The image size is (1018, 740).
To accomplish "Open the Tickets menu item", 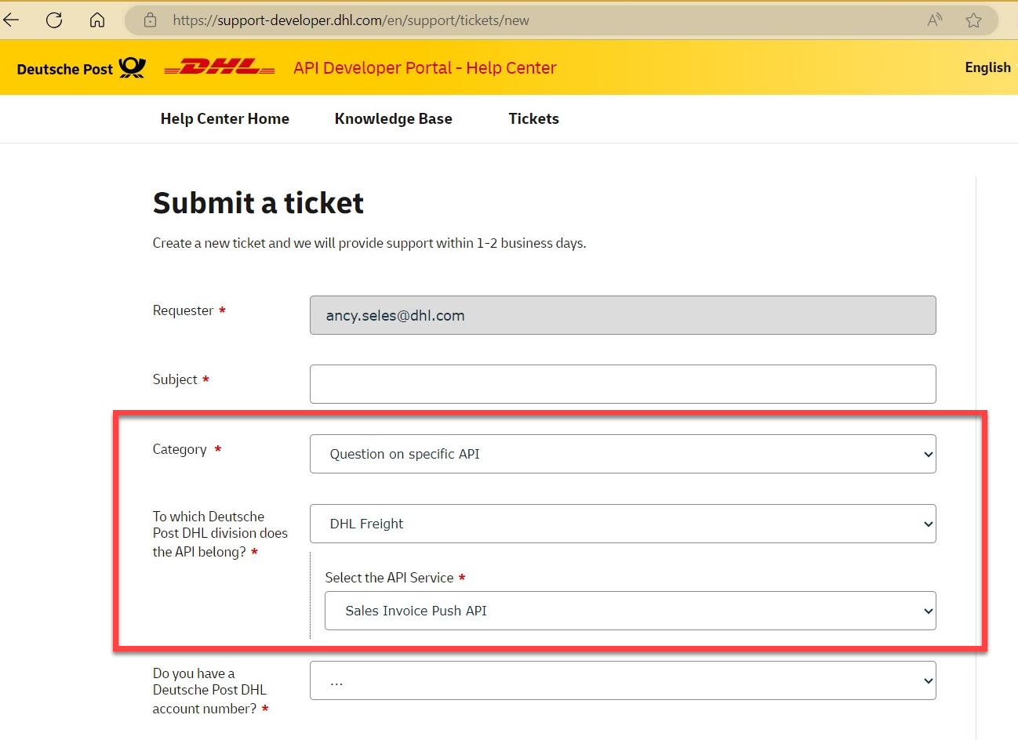I will coord(533,119).
